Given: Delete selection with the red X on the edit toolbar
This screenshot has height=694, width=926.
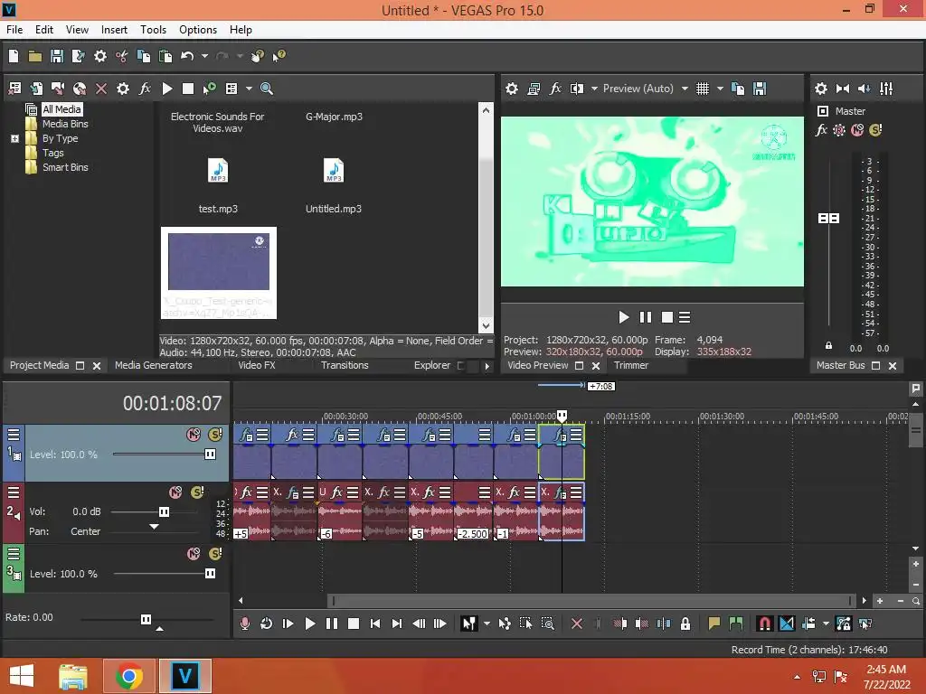Looking at the screenshot, I should click(x=577, y=624).
